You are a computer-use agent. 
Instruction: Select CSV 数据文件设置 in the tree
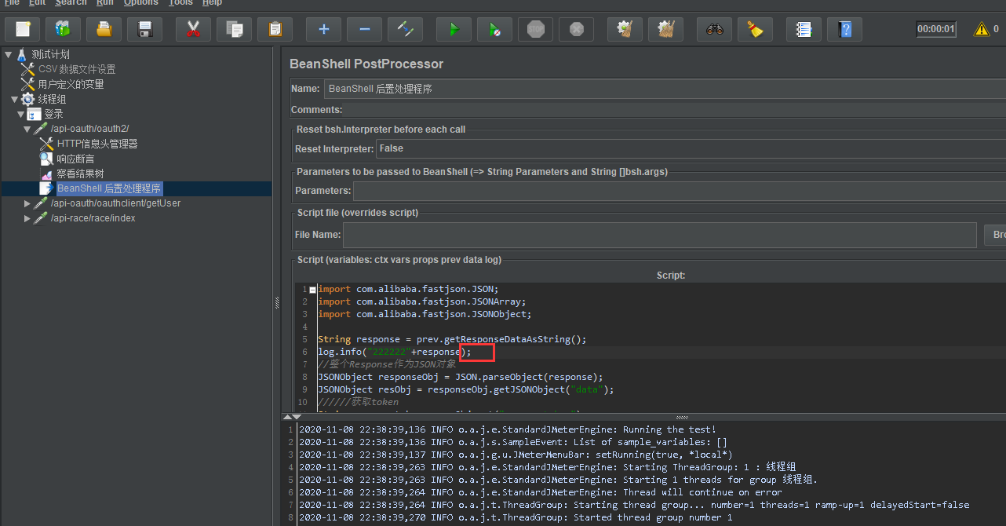coord(77,69)
